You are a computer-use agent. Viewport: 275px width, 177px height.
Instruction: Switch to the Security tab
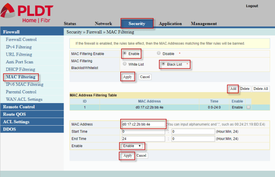137,24
